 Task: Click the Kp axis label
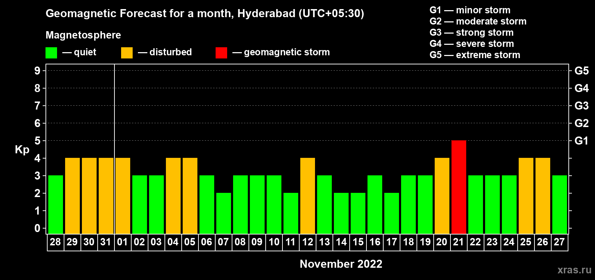click(x=22, y=150)
